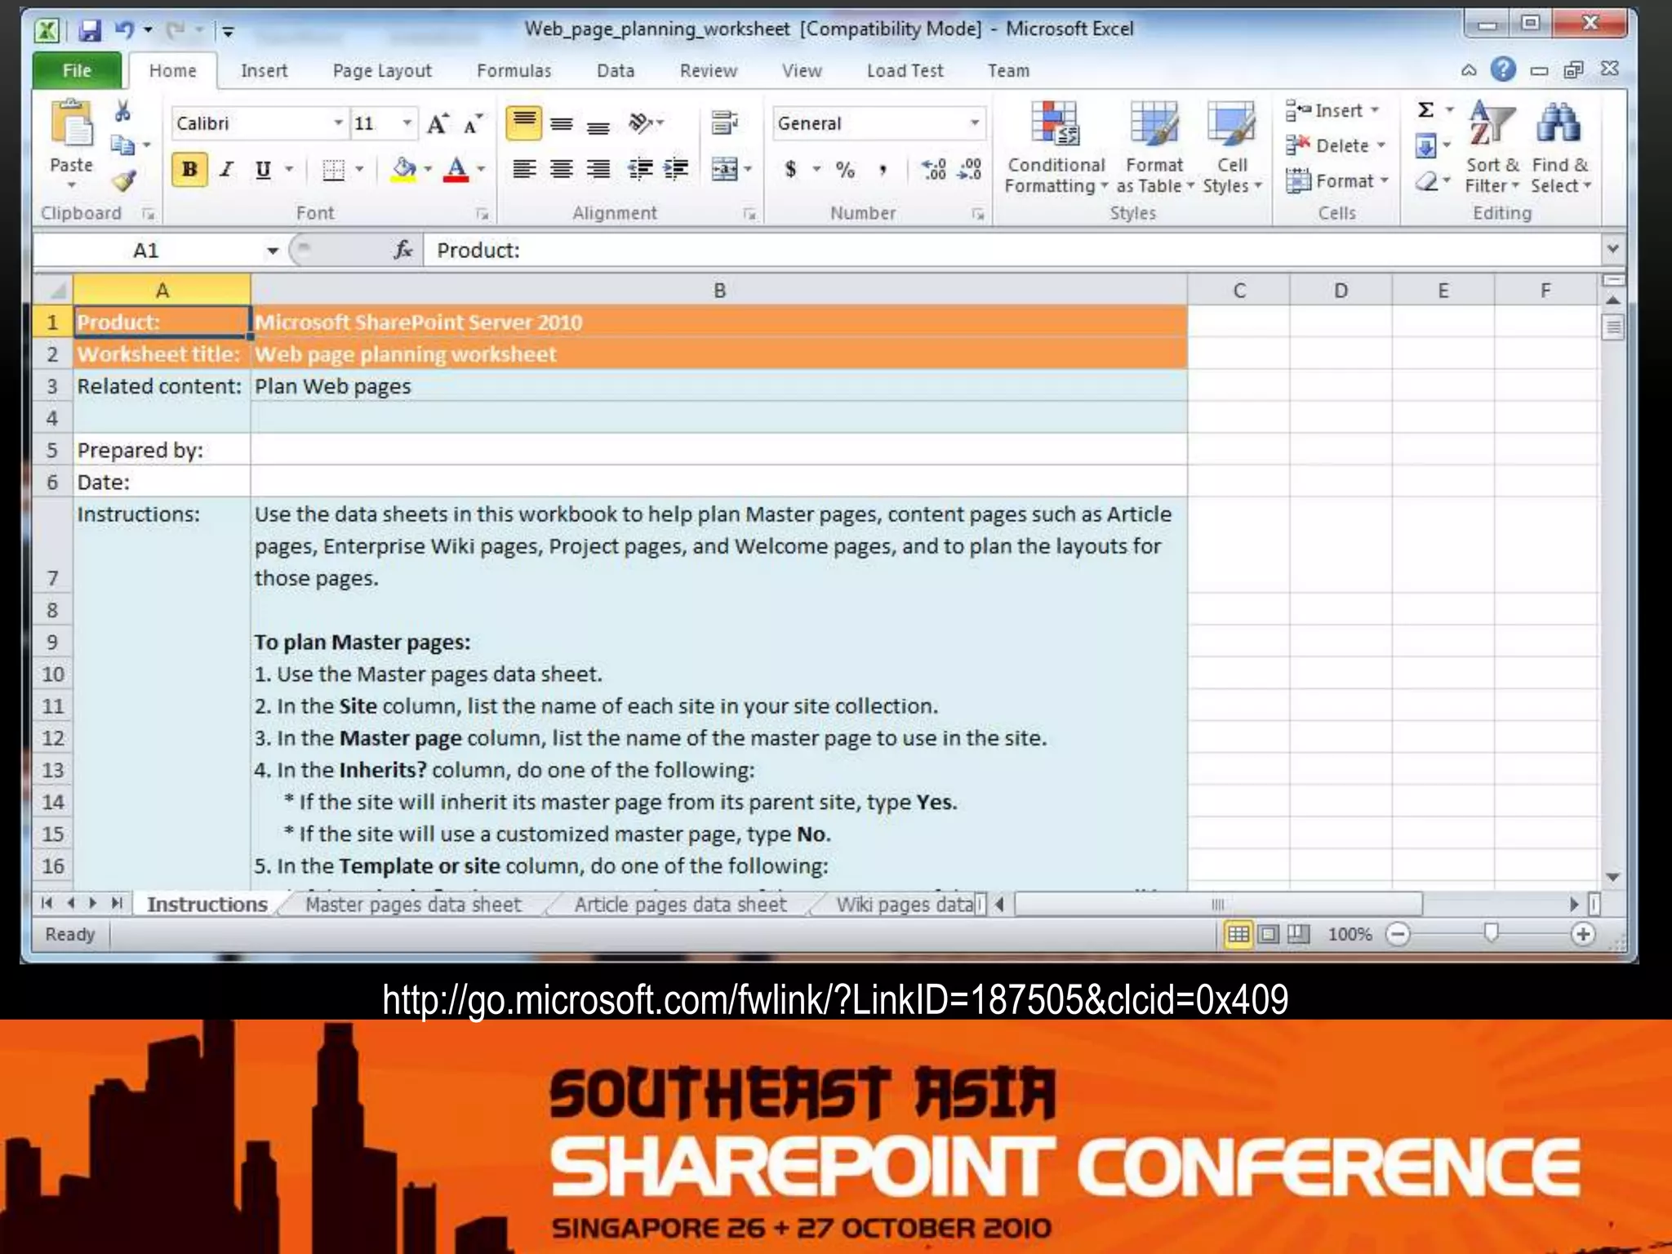Click the zoom slider handle

(x=1491, y=933)
